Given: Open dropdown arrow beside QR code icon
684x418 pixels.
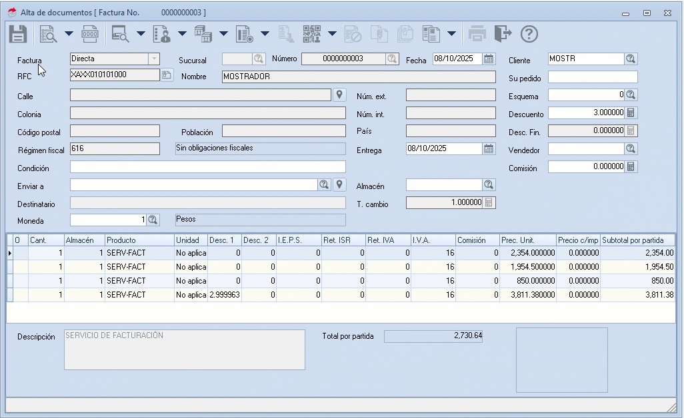Looking at the screenshot, I should [x=332, y=33].
